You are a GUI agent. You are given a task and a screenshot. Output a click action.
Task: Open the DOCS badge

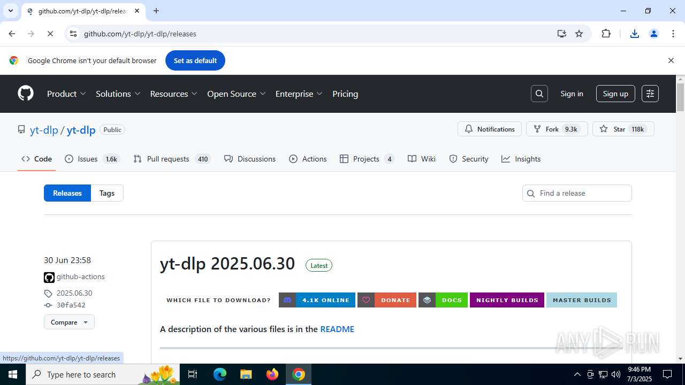coord(443,300)
